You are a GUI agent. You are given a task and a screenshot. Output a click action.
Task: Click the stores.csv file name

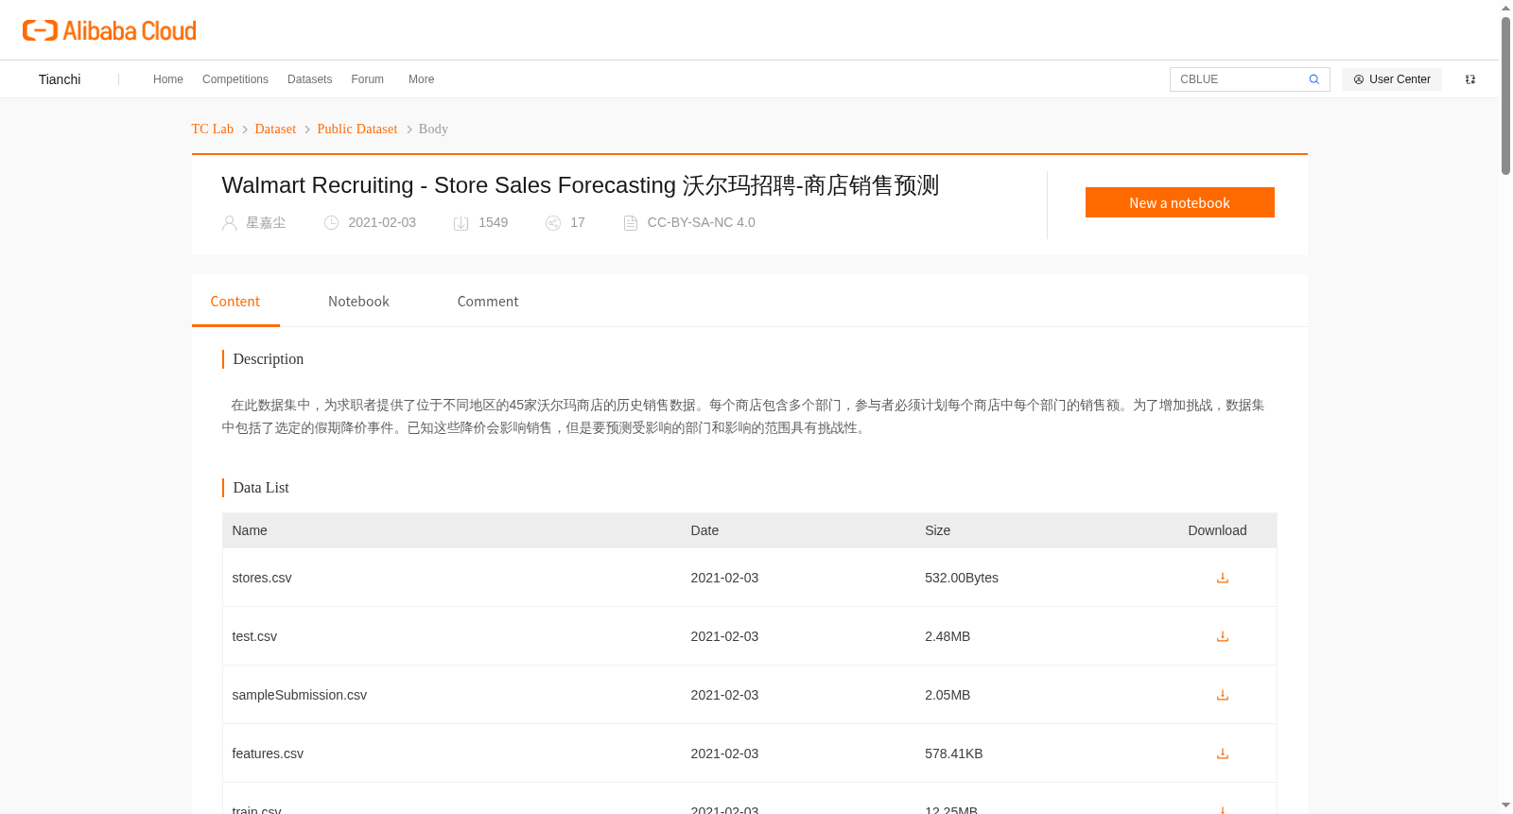coord(262,578)
